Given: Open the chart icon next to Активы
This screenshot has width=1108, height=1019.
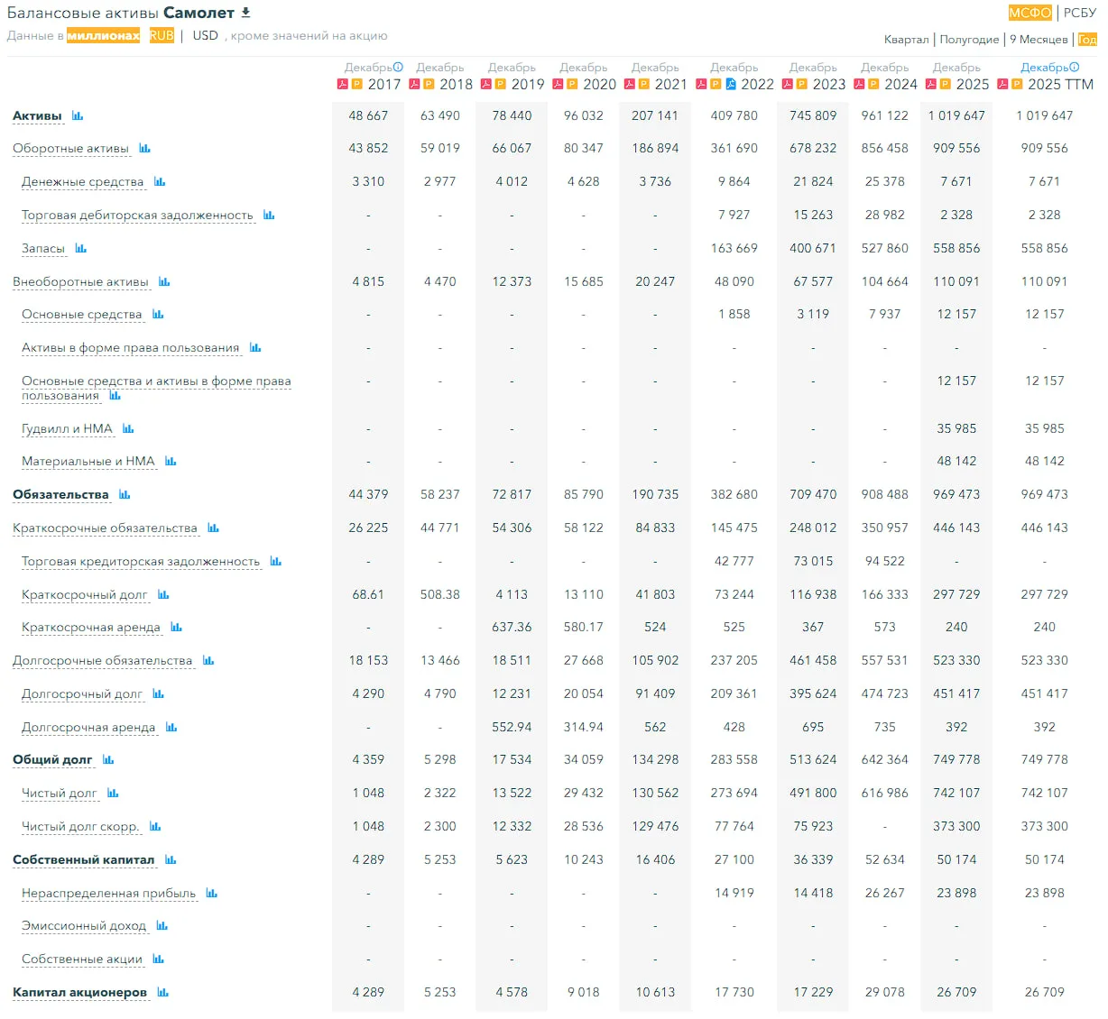Looking at the screenshot, I should (78, 115).
